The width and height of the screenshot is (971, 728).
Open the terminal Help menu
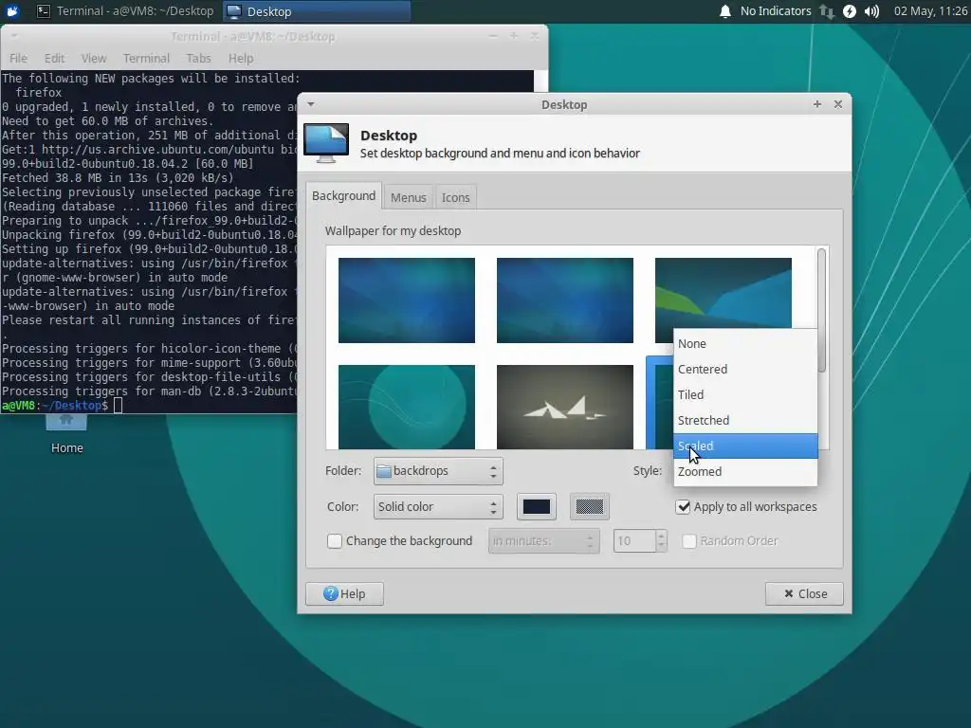(x=241, y=58)
